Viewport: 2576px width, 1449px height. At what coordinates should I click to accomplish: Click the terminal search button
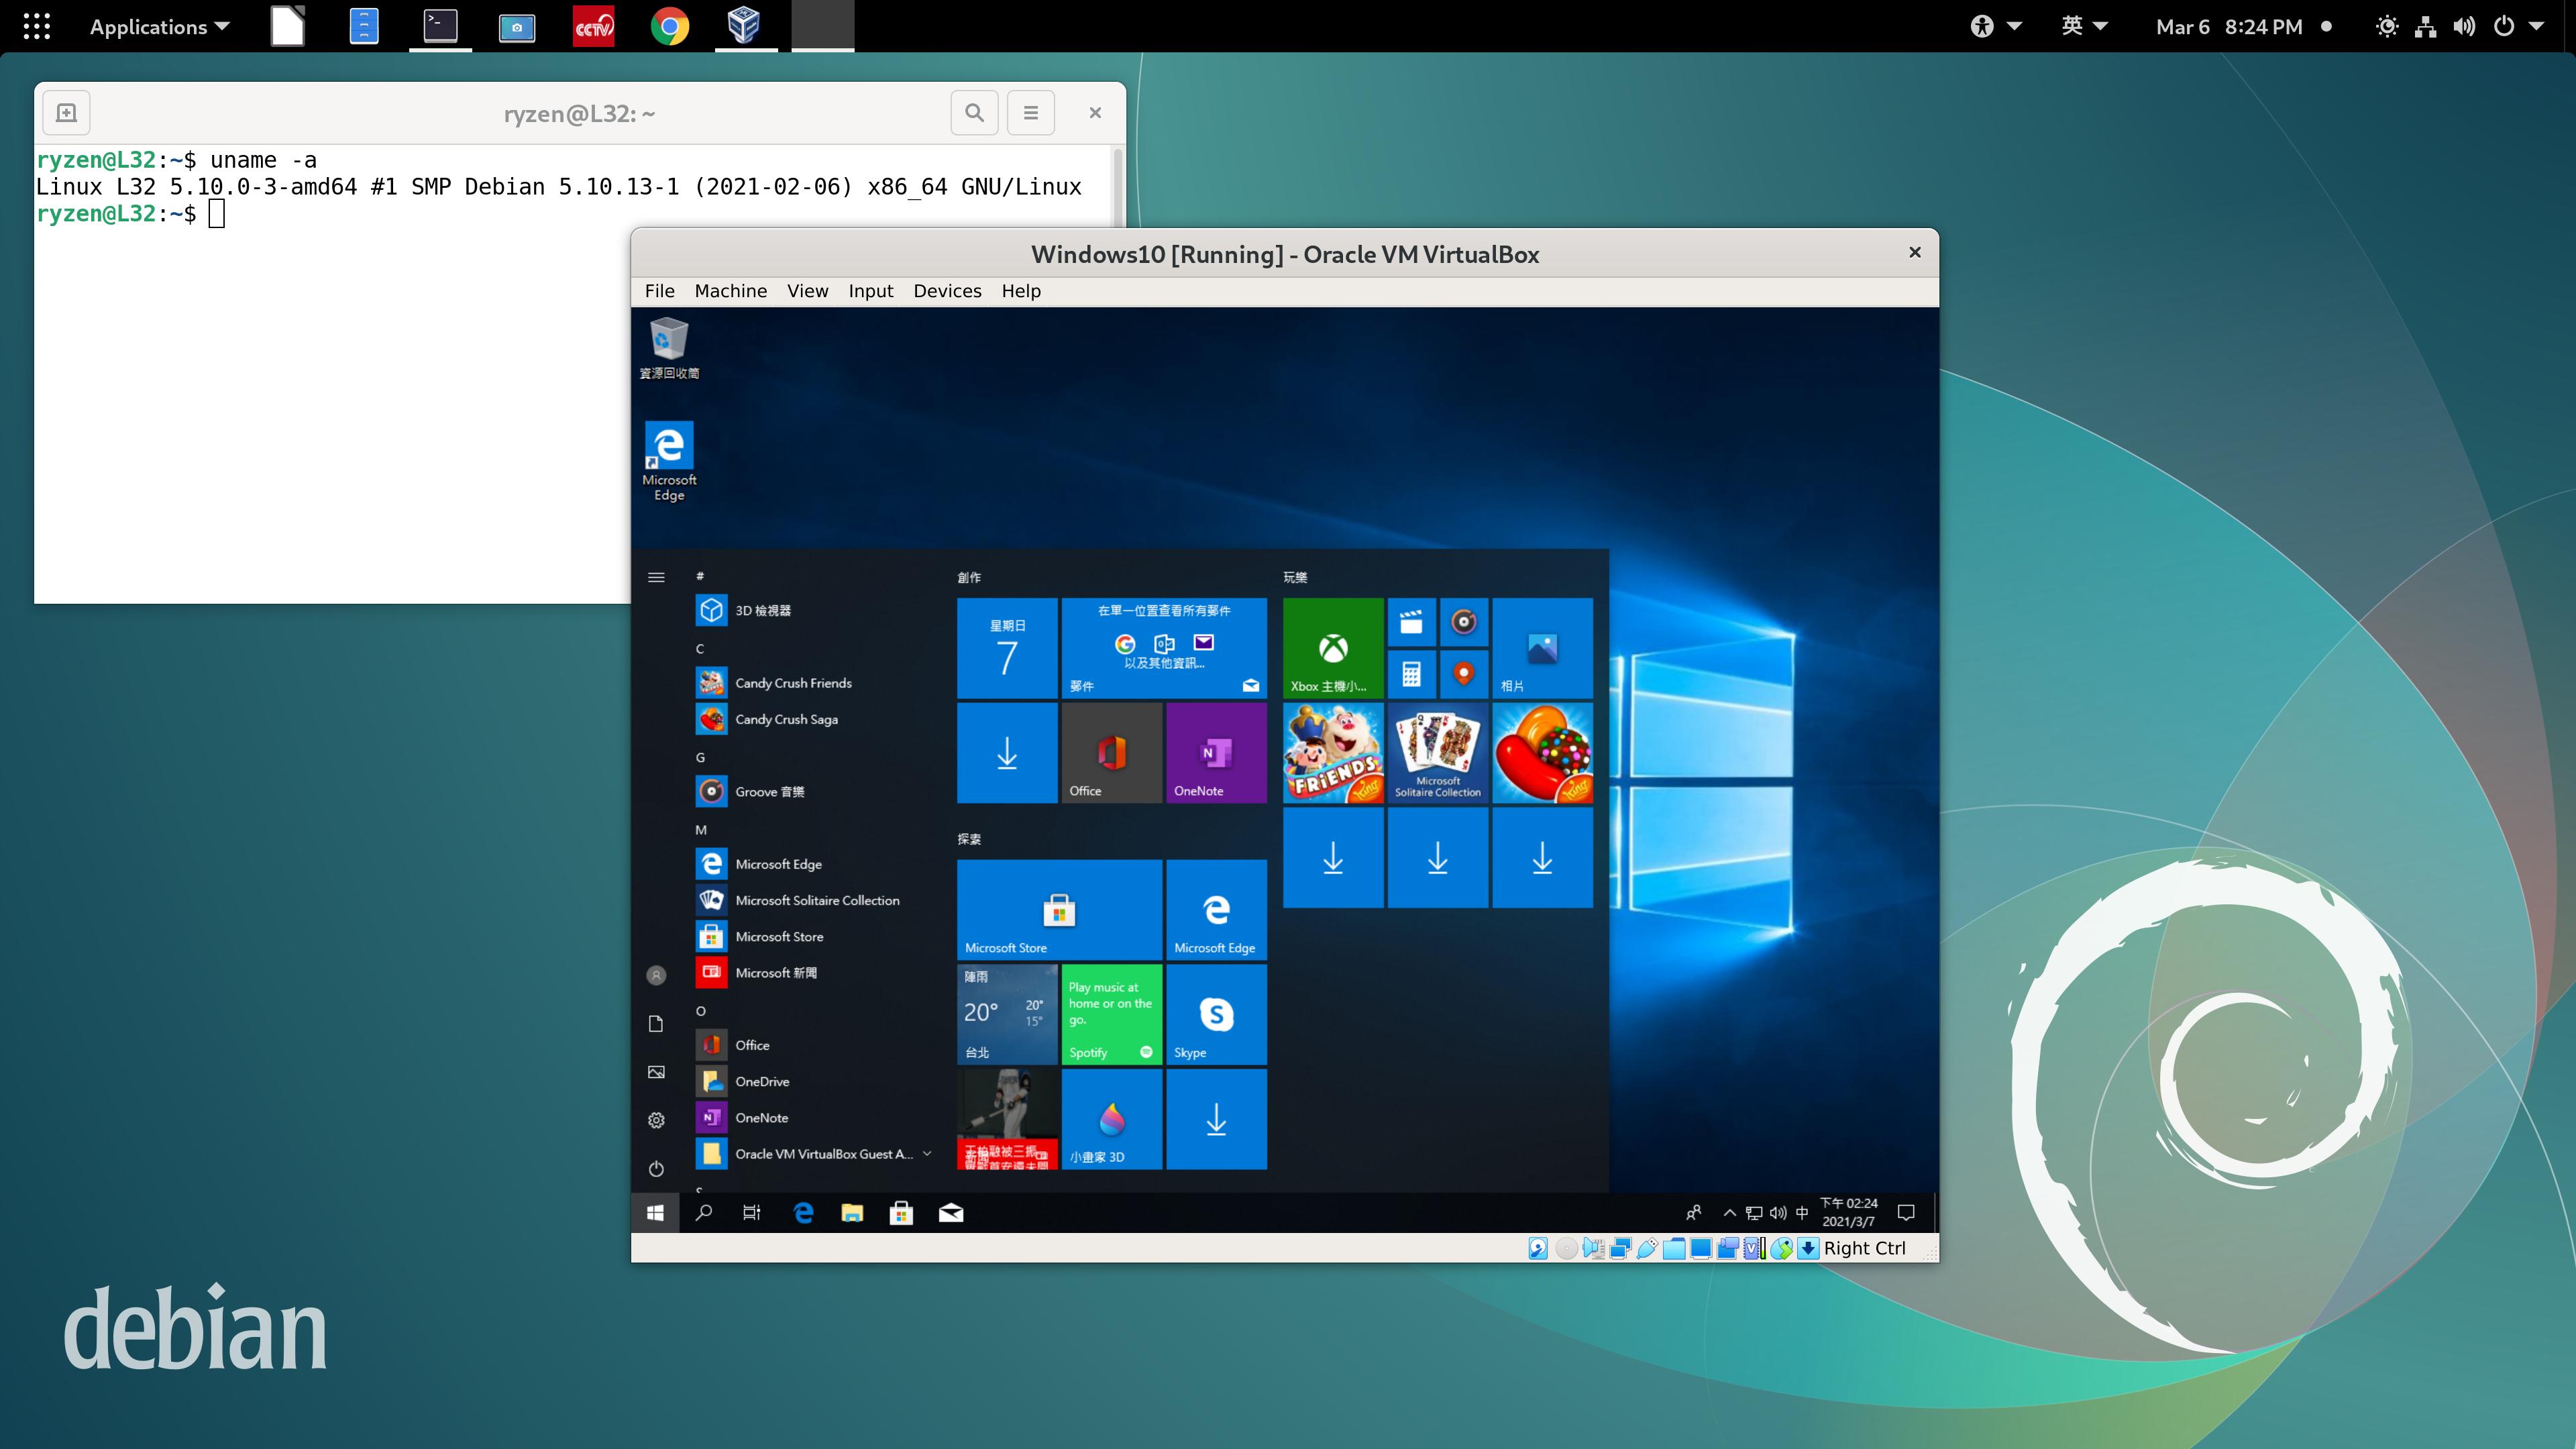(974, 113)
